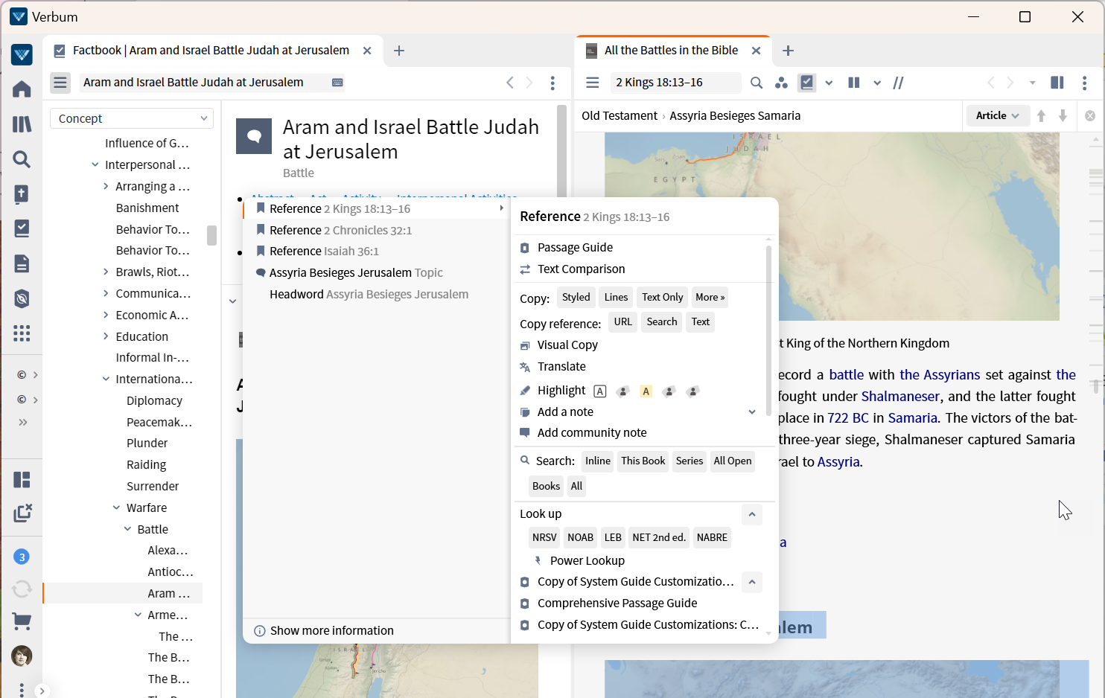The width and height of the screenshot is (1105, 698).
Task: Select Reference 2 Chronicles 32:1 menu entry
Action: [376, 231]
